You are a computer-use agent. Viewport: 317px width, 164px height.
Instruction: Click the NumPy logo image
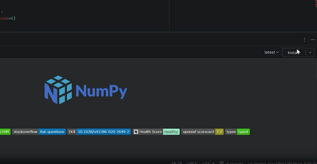(86, 90)
